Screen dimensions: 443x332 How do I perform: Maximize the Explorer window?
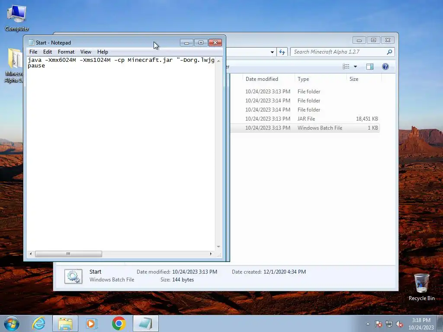pyautogui.click(x=373, y=40)
